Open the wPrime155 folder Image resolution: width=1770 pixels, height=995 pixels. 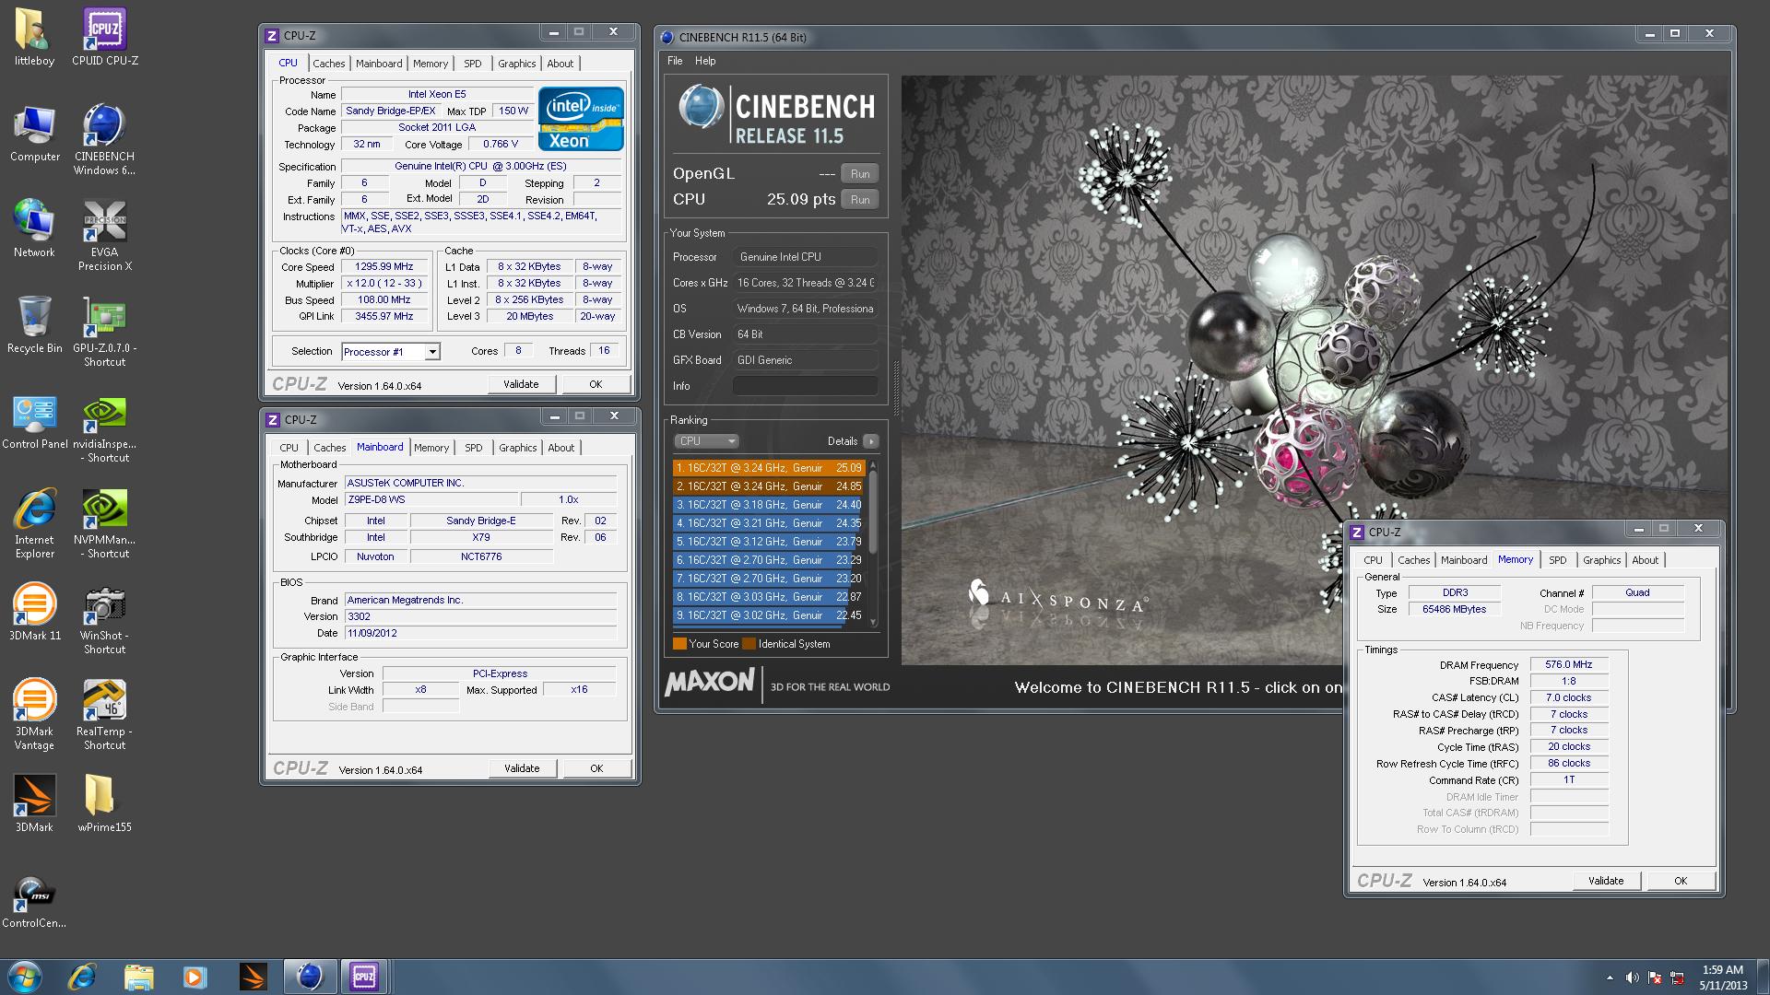click(x=104, y=802)
